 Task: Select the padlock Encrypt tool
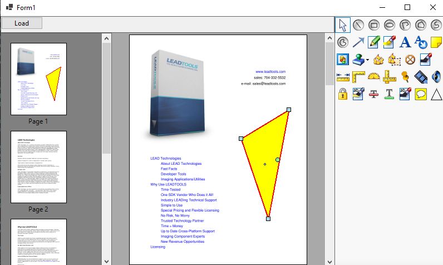pos(343,94)
